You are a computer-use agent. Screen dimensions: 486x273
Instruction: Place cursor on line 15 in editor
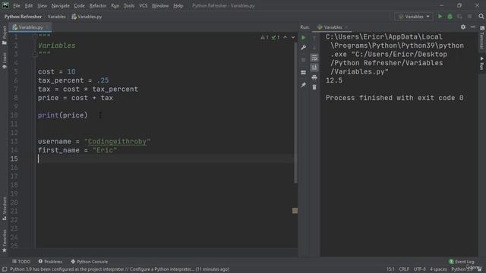pos(166,158)
